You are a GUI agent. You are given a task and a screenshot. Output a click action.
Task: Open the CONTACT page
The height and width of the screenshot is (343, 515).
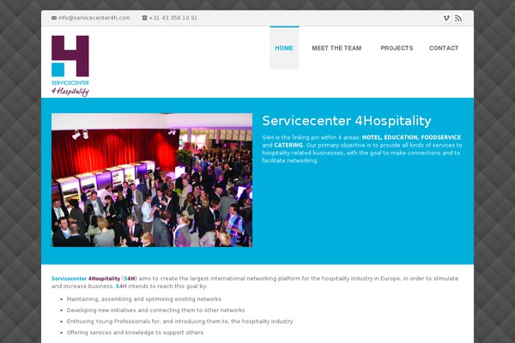pyautogui.click(x=444, y=48)
